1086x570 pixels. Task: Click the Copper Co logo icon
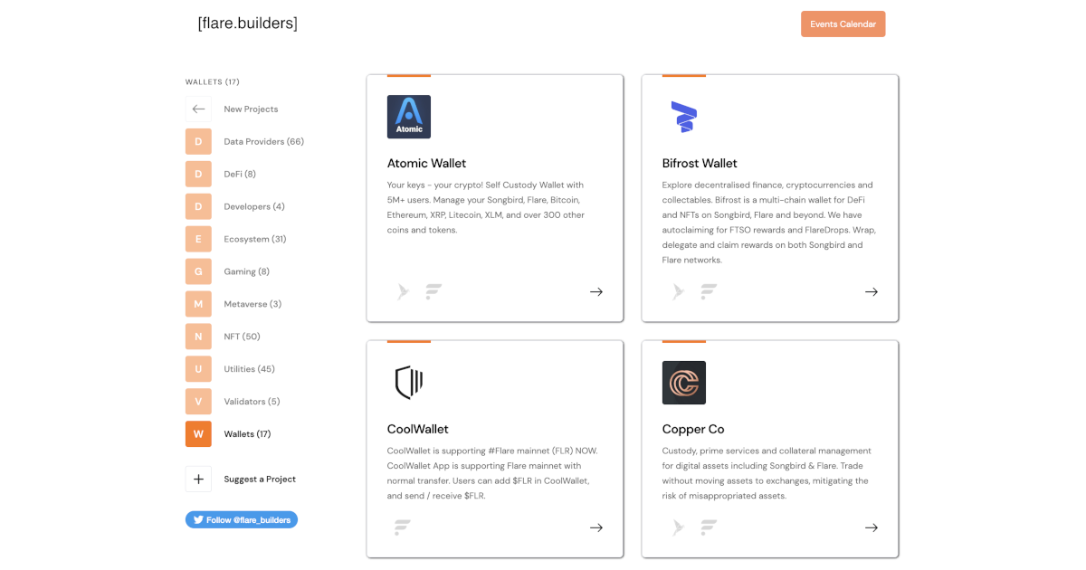(x=684, y=382)
